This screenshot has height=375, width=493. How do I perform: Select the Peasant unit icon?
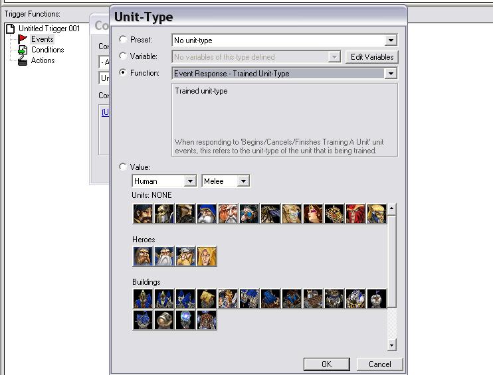[143, 214]
